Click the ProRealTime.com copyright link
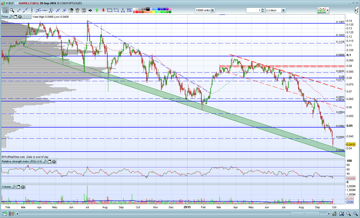360x218 pixels. (x=13, y=157)
